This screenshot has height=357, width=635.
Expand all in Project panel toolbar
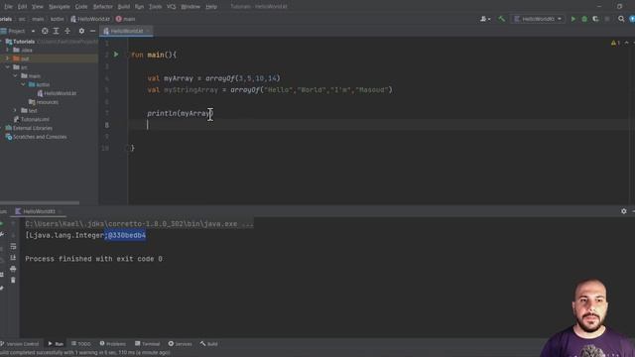[56, 31]
